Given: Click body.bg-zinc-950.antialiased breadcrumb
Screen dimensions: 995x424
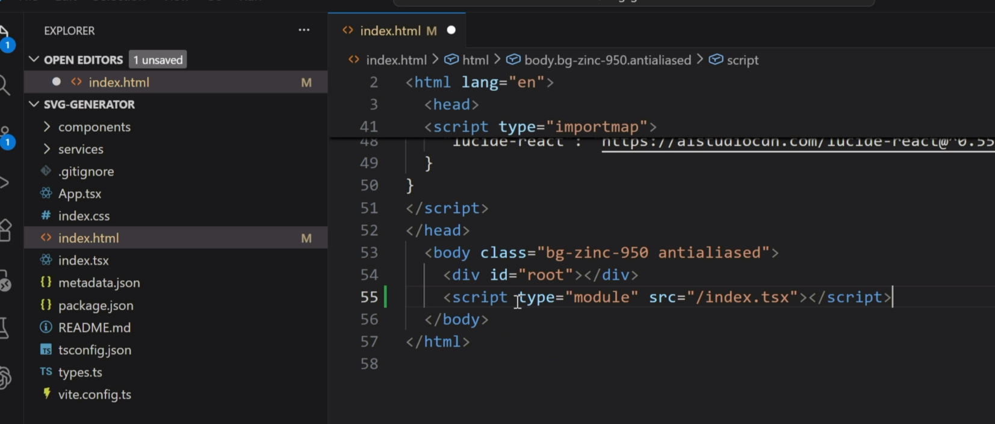Looking at the screenshot, I should [x=607, y=60].
